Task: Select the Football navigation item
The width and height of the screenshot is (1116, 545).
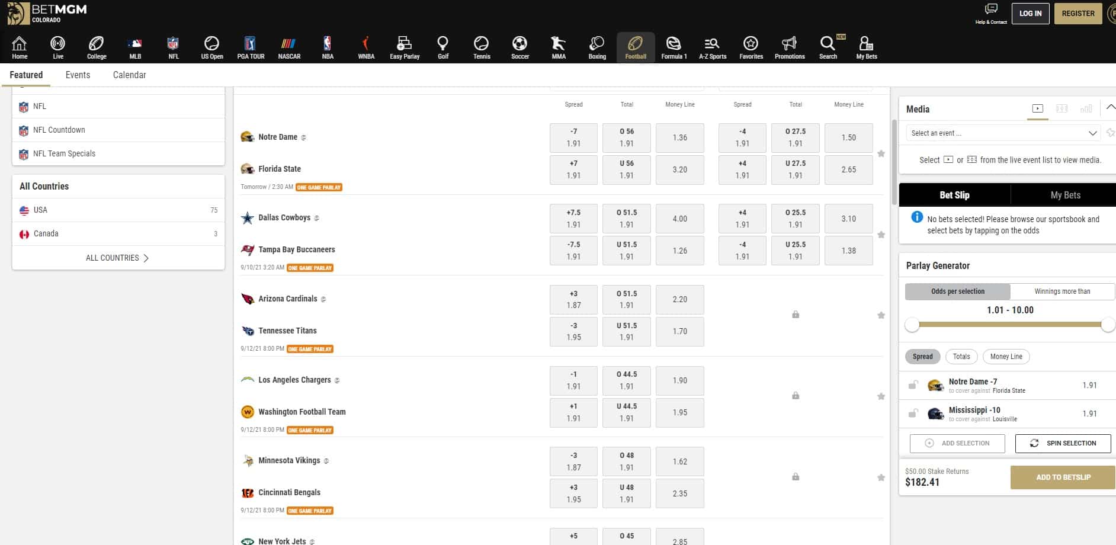Action: point(636,47)
